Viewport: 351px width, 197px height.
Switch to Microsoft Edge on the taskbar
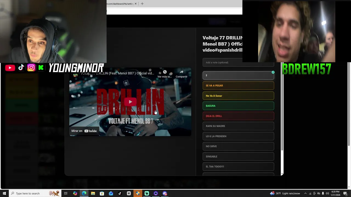(84, 193)
